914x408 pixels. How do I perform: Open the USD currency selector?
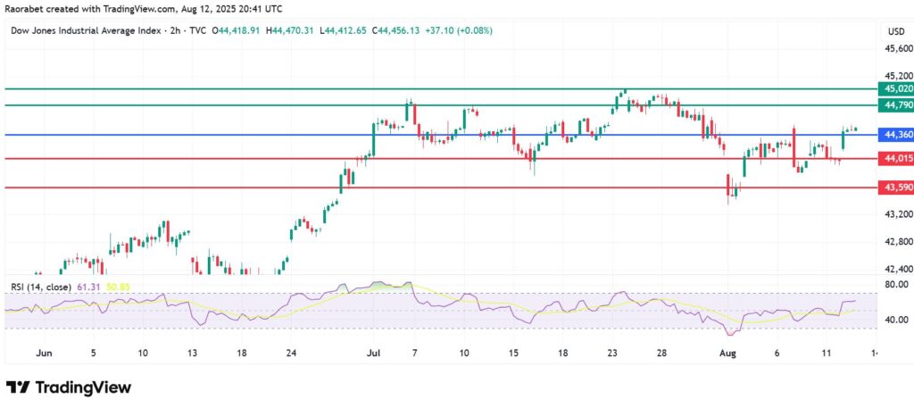point(895,30)
